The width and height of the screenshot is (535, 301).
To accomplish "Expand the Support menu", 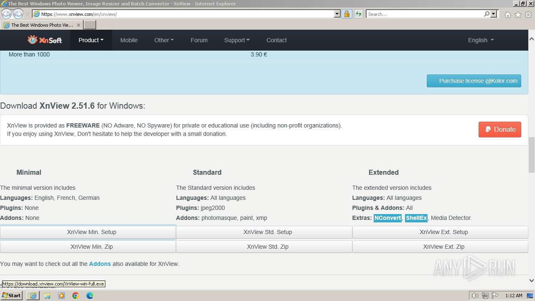I will click(237, 40).
